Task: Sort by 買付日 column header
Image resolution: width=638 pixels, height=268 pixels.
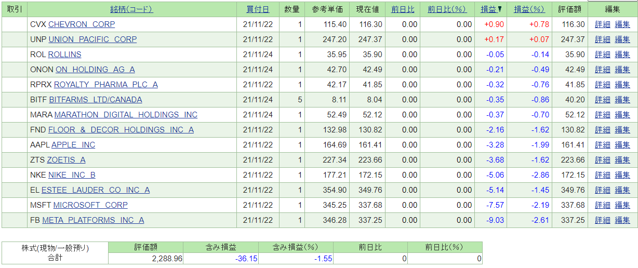Action: (x=258, y=9)
